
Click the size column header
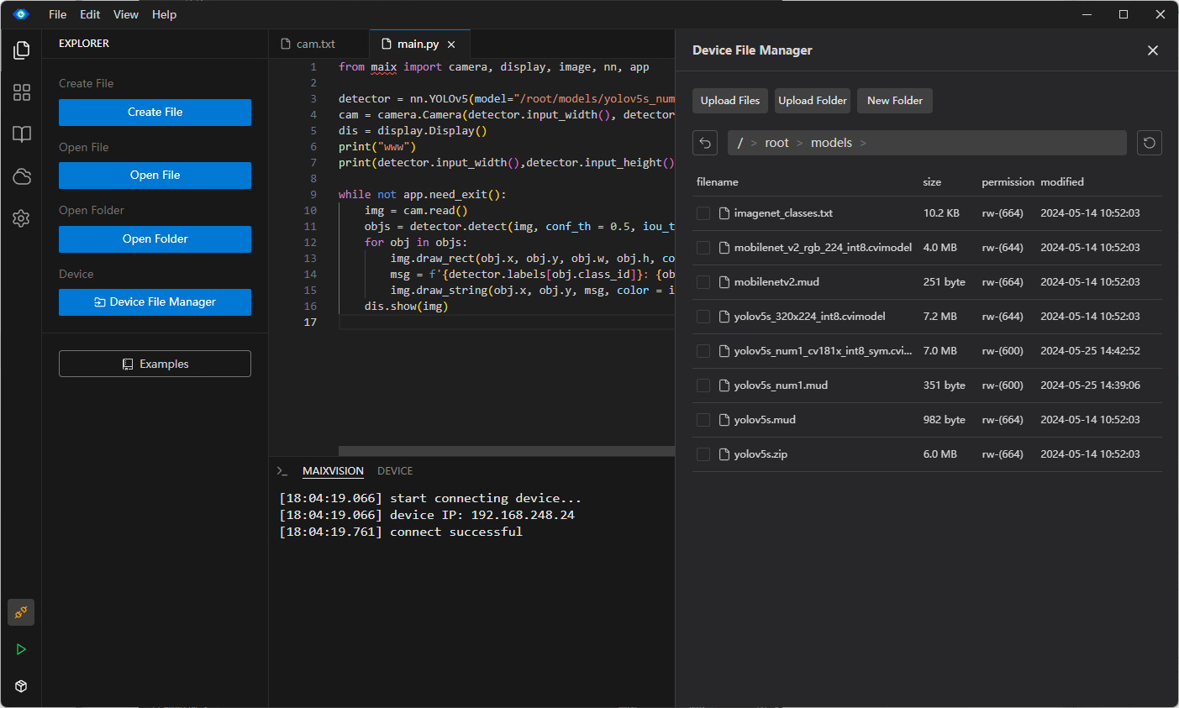[x=932, y=182]
